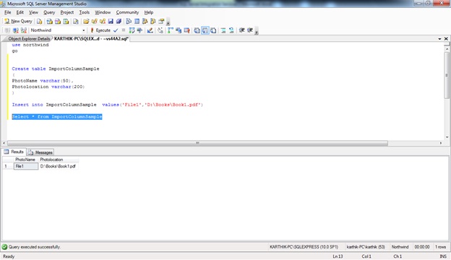Select the D:\Books\Book1.pdf result cell
Image resolution: width=451 pixels, height=260 pixels.
click(x=59, y=166)
